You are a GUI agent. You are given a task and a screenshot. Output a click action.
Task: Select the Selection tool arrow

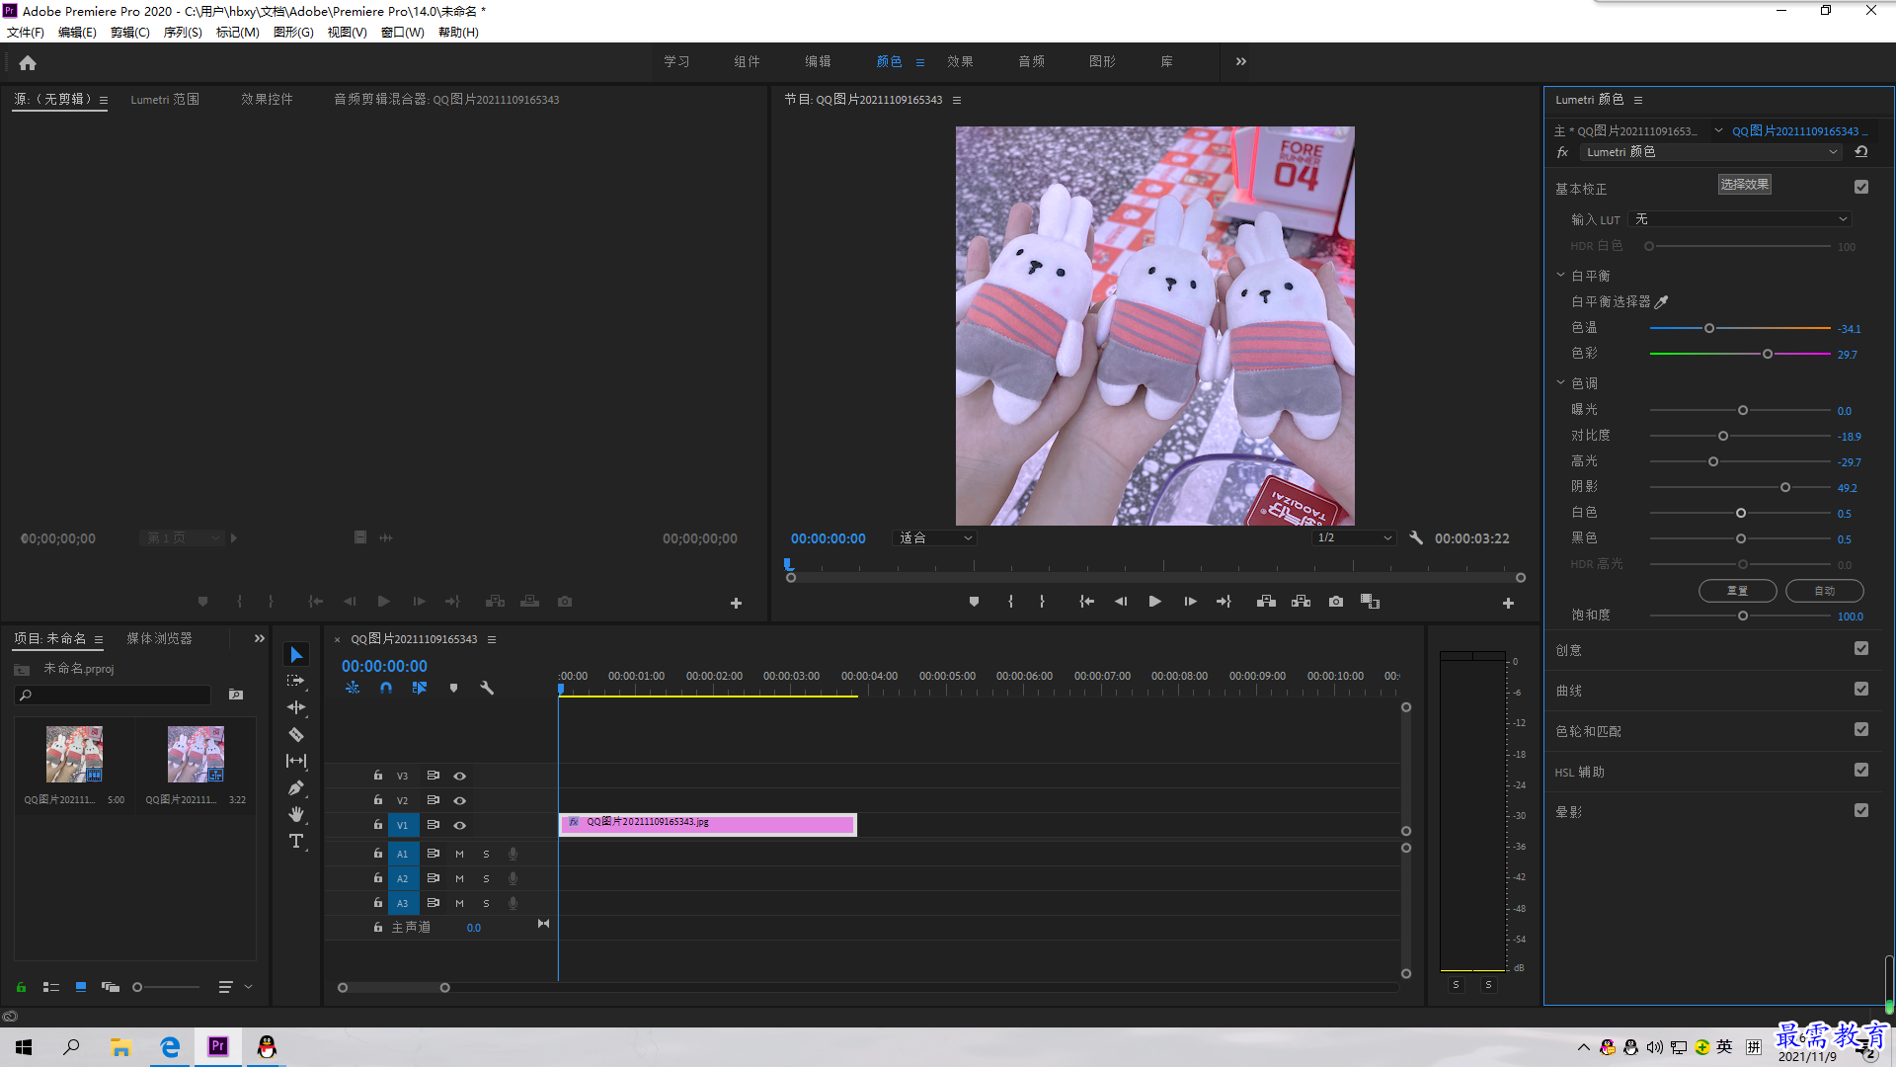[x=296, y=654]
